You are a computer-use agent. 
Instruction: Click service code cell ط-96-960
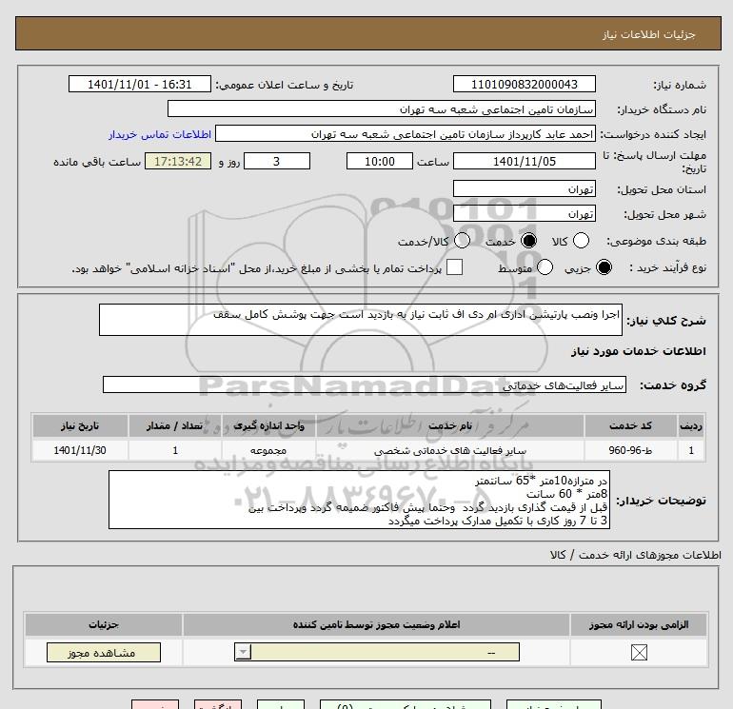pyautogui.click(x=630, y=450)
